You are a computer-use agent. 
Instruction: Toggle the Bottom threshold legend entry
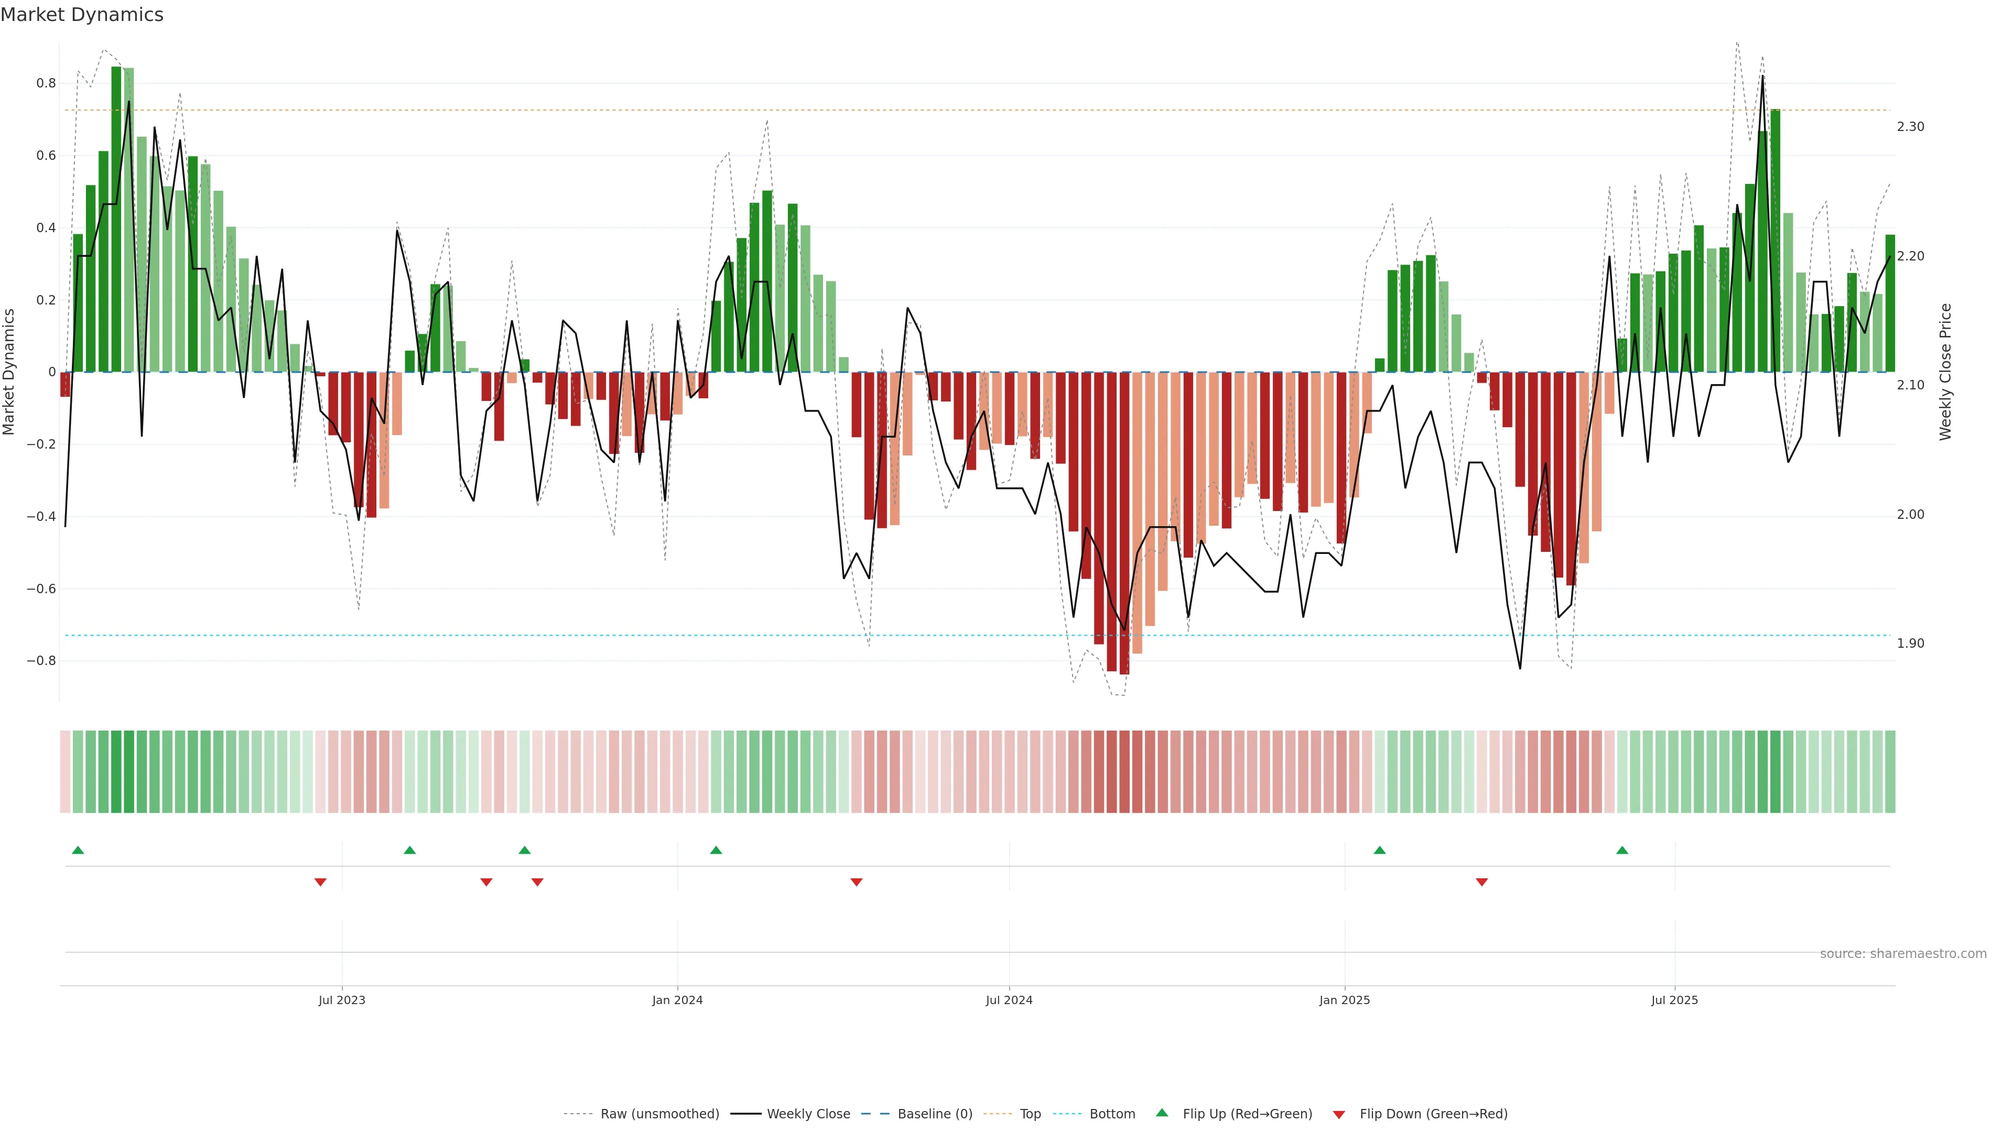pos(1112,1114)
